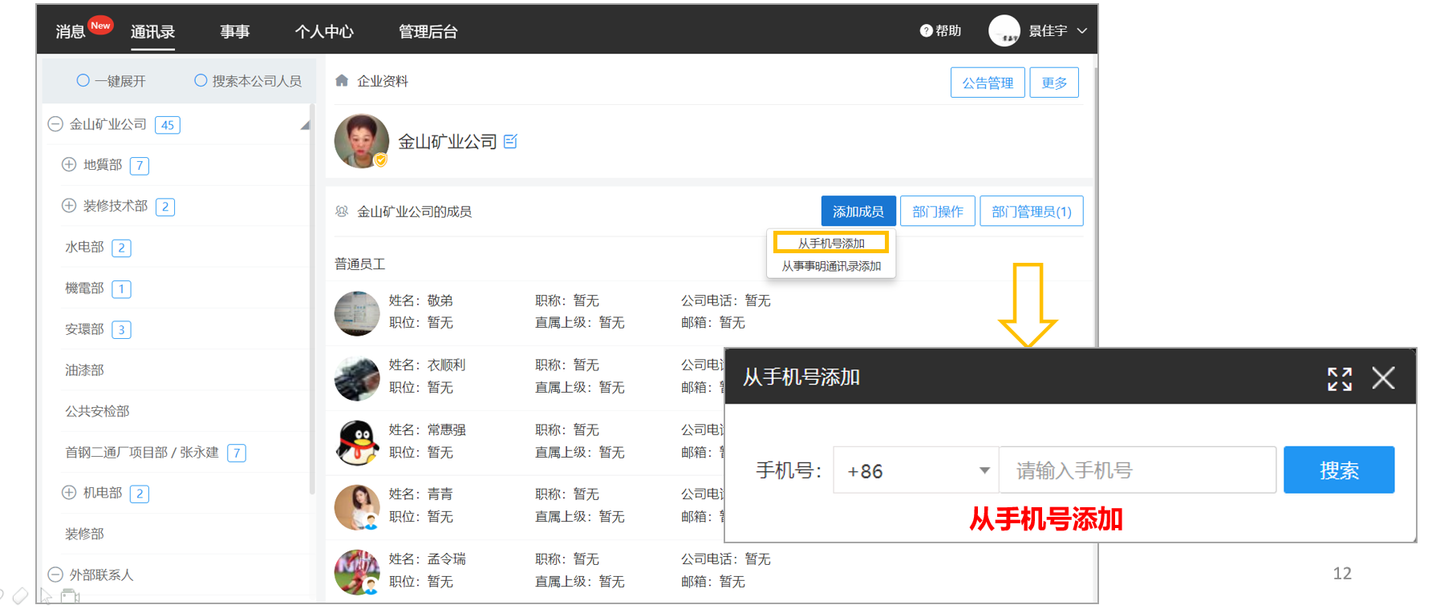This screenshot has height=613, width=1440.
Task: Collapse the 外部联系人 node
Action: click(55, 575)
